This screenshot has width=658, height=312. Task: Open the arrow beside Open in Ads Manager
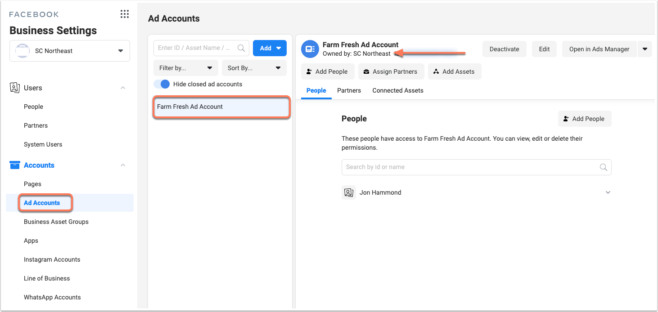[x=645, y=49]
